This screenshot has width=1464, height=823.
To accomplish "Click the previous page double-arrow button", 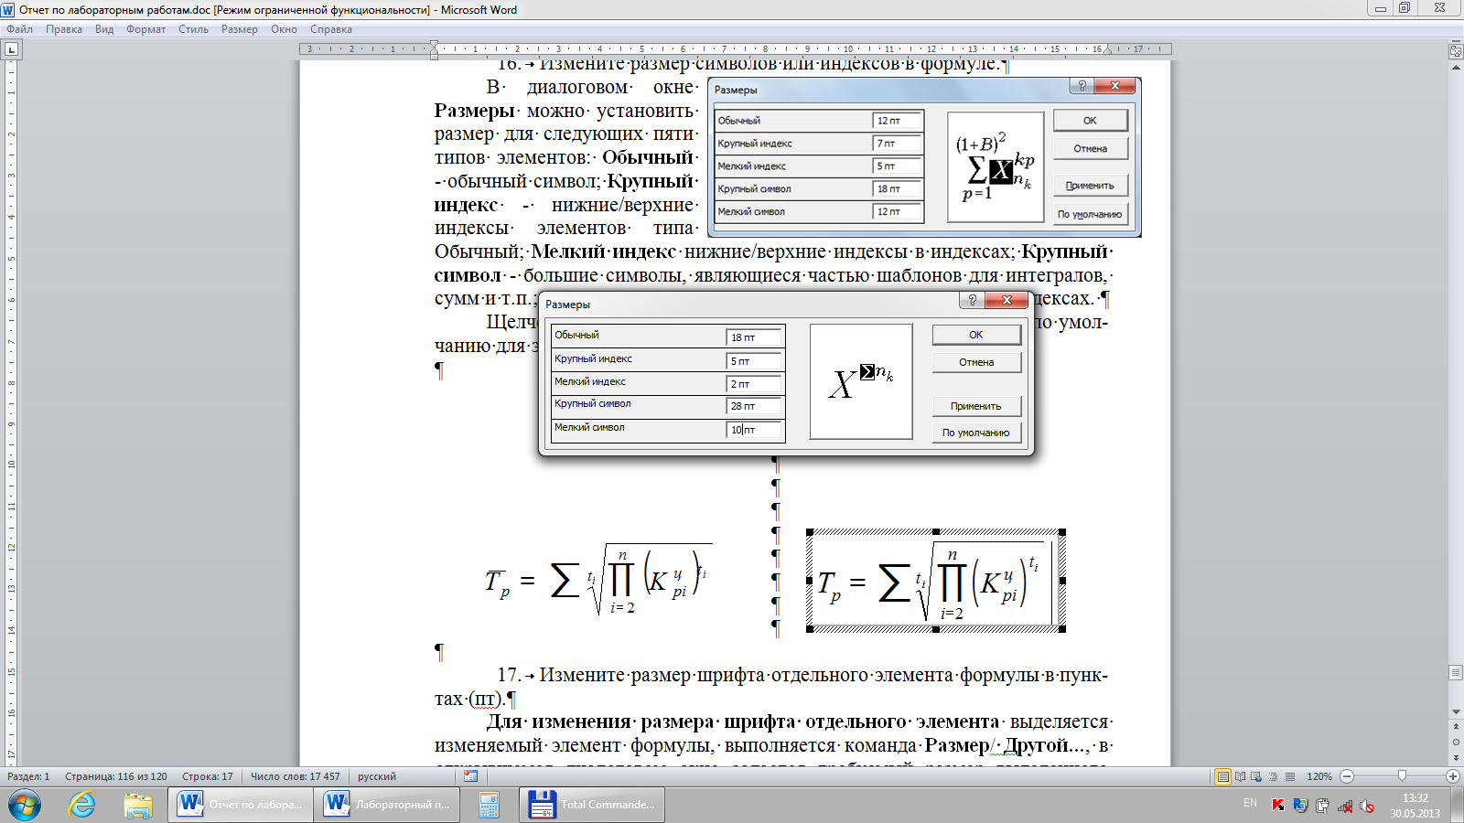I will [1456, 728].
